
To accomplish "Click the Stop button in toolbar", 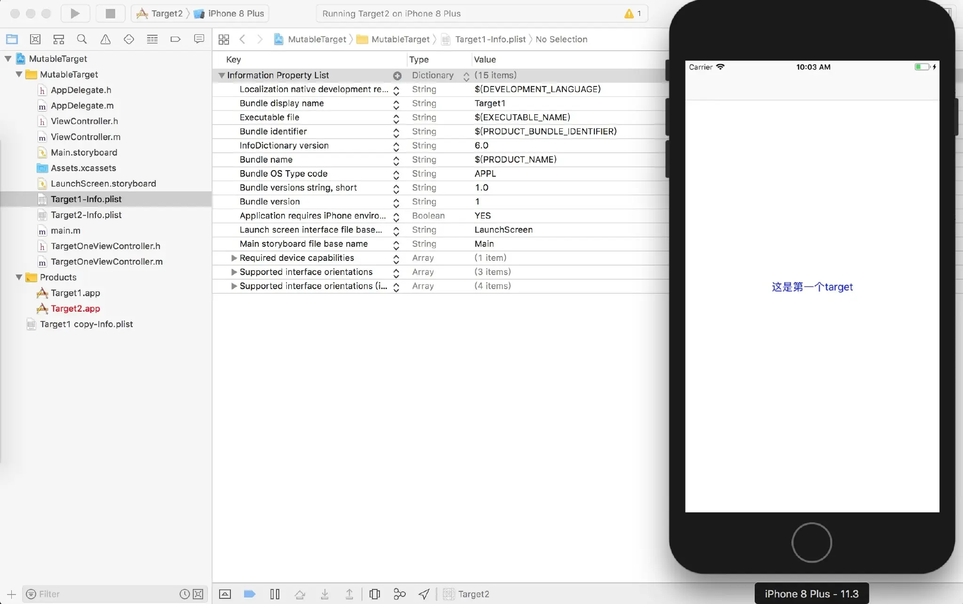I will coord(111,14).
